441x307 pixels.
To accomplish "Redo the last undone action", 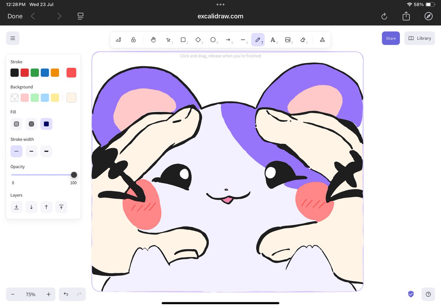I will click(79, 294).
